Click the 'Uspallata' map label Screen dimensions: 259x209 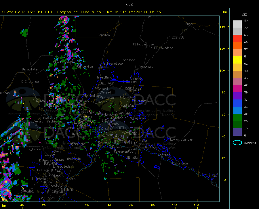tap(30, 69)
